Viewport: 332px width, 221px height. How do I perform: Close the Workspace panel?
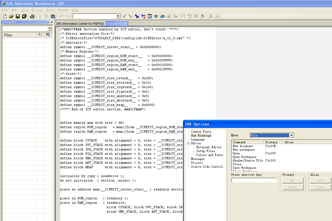coord(52,22)
